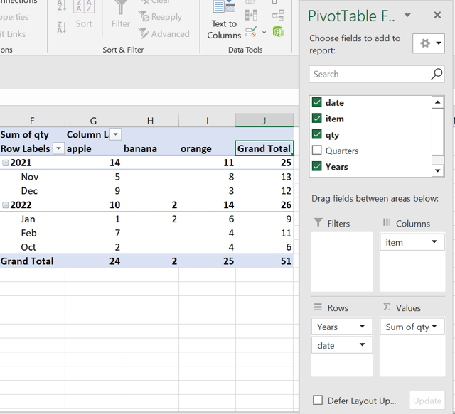Click the Values sigma icon

(387, 307)
